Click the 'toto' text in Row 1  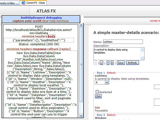97,108
